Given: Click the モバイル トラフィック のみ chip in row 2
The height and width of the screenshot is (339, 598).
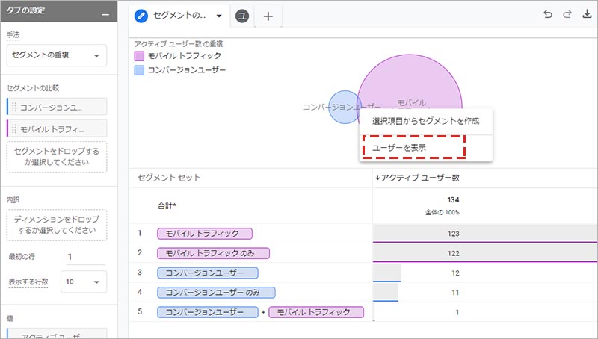Looking at the screenshot, I should pos(213,253).
